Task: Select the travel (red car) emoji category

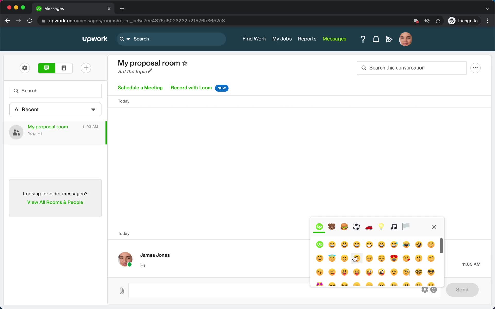Action: pos(369,227)
